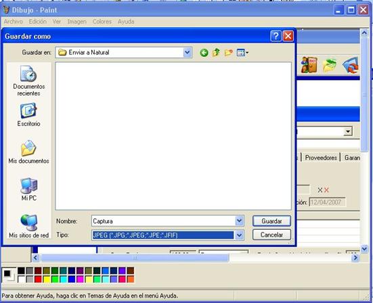Click the exit door icon in pasted image

click(x=309, y=65)
